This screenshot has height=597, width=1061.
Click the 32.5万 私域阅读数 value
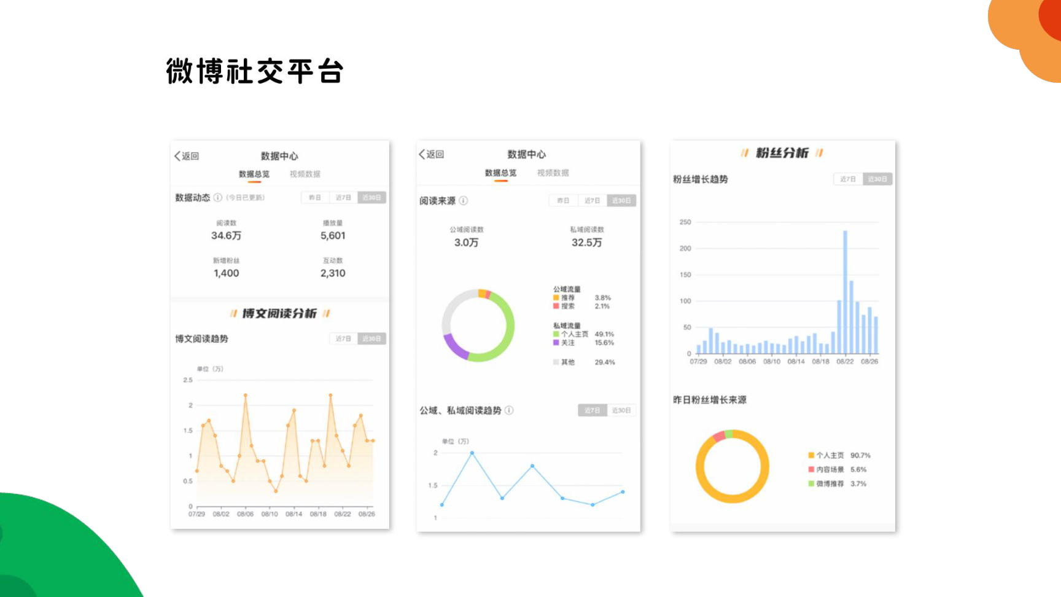click(x=587, y=243)
